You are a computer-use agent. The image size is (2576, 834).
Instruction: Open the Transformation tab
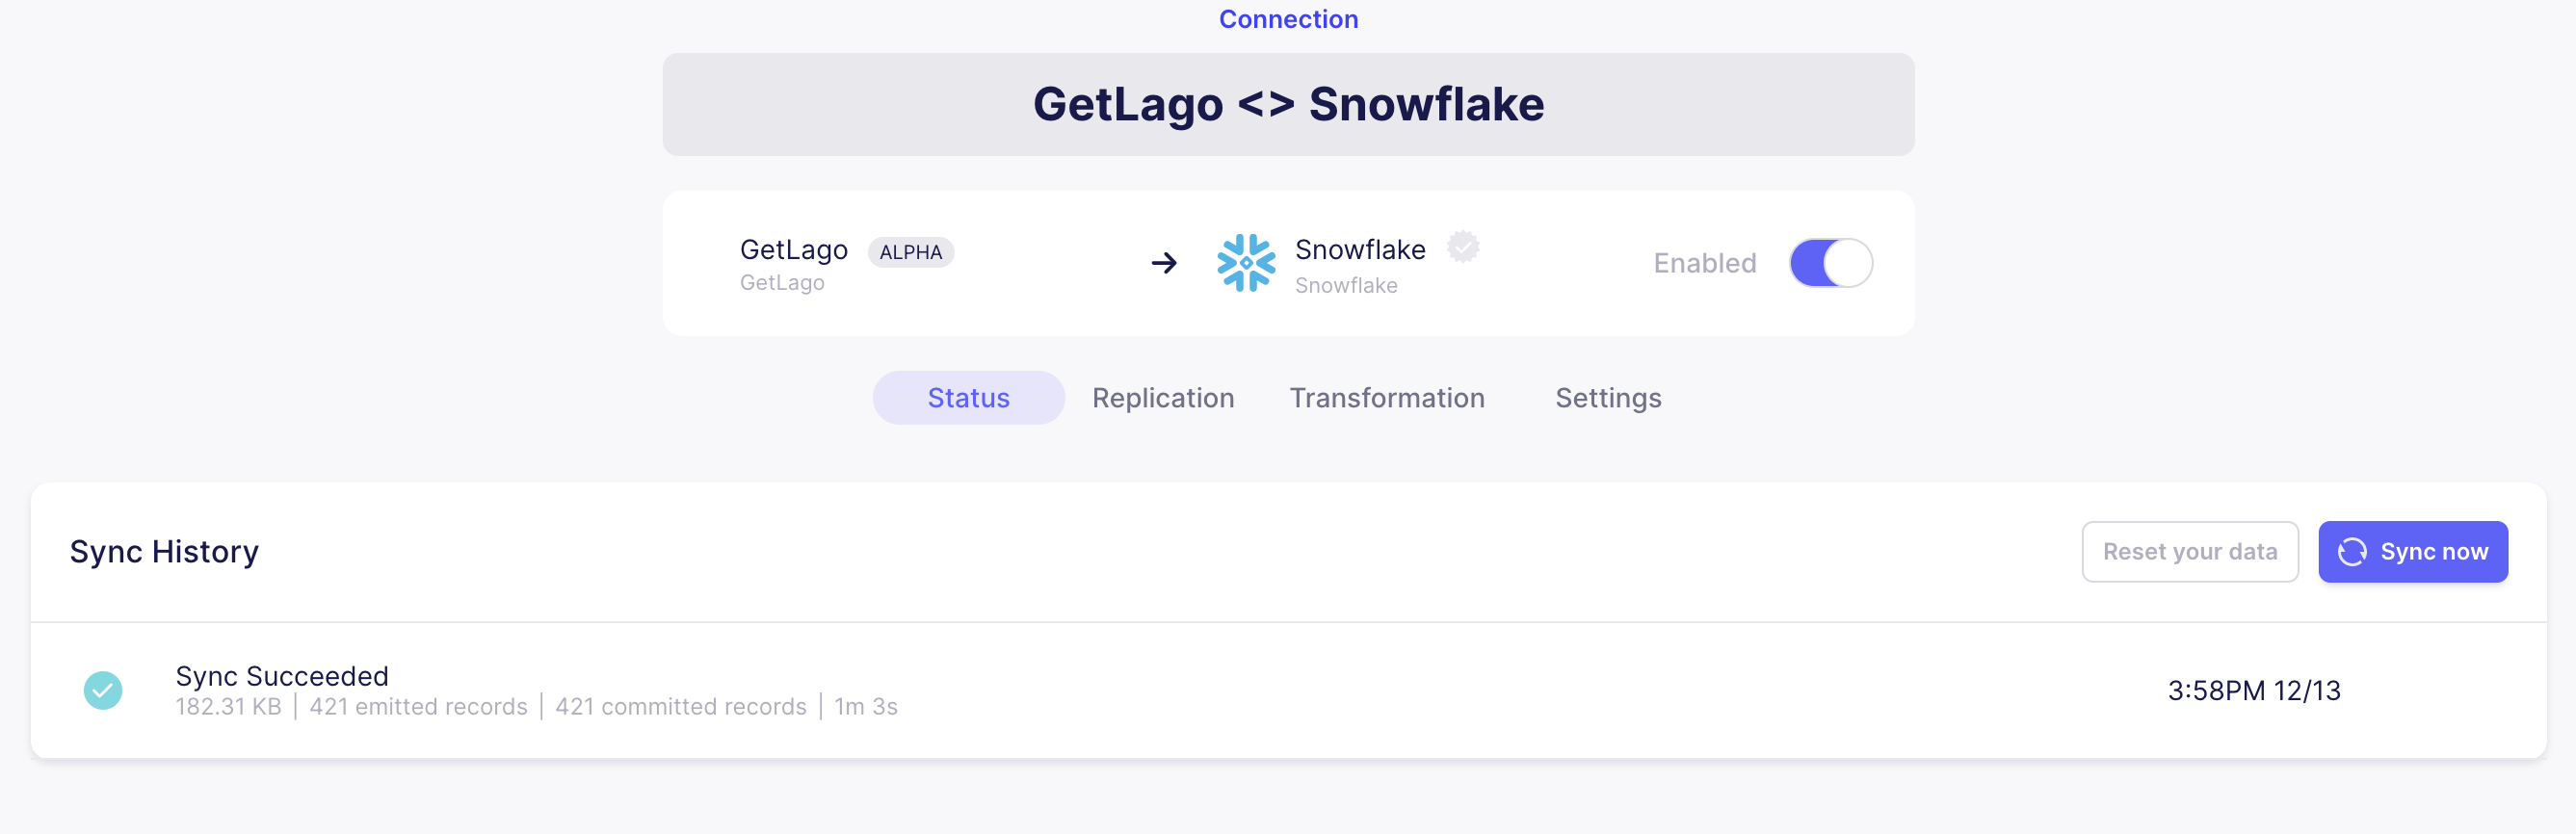(x=1387, y=398)
